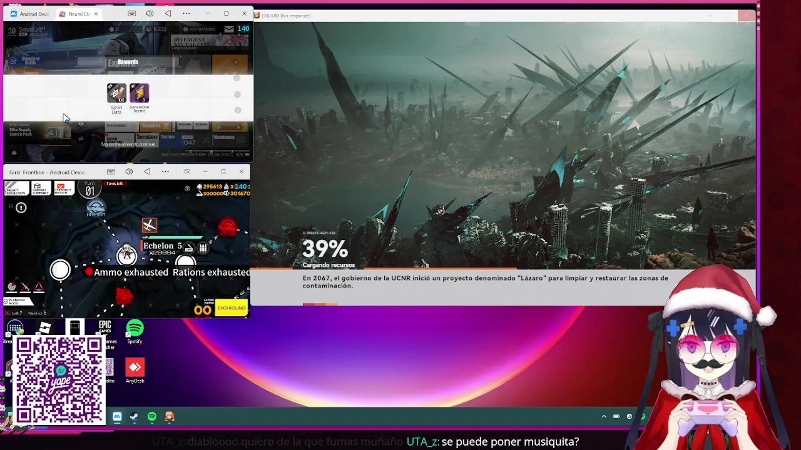Click the help question icon near resources
Image resolution: width=801 pixels, height=450 pixels.
[187, 188]
